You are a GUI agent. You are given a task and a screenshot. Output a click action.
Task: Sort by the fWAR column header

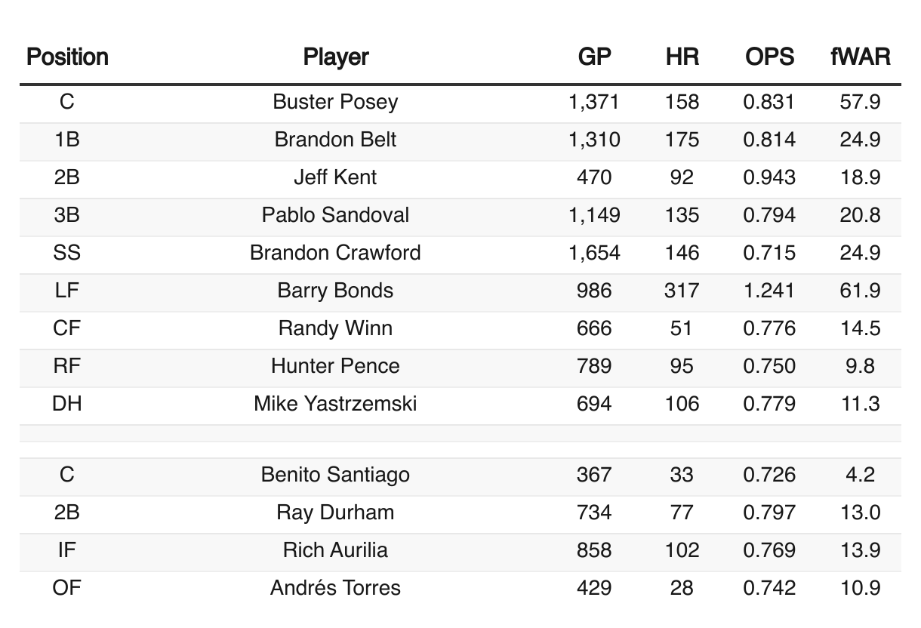pos(860,57)
